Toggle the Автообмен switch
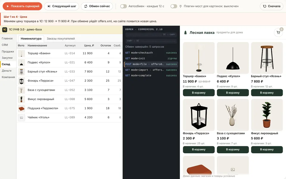Viewport: 286px width, 179px height. pyautogui.click(x=123, y=6)
